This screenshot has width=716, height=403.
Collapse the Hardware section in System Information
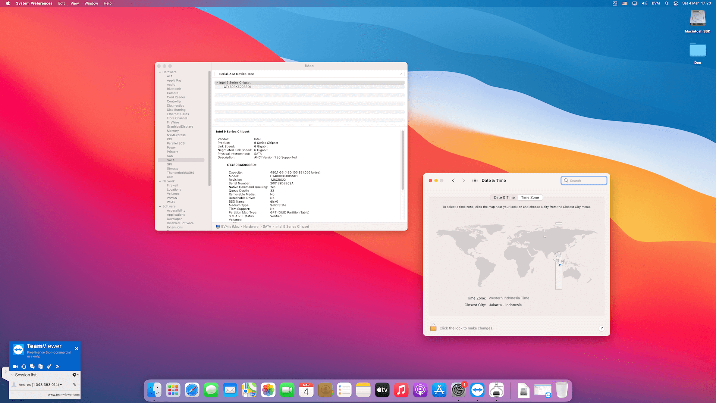[160, 72]
